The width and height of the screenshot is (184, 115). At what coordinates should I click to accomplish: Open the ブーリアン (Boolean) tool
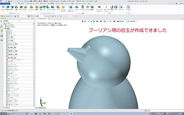[82, 8]
